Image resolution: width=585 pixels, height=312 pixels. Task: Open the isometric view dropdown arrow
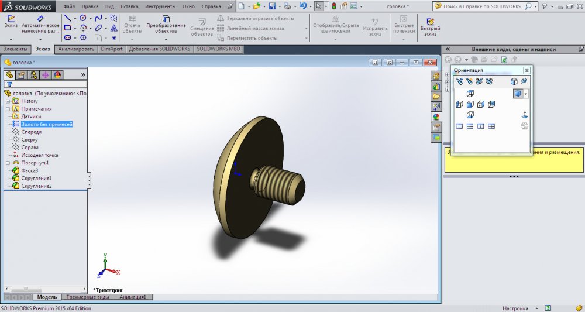[x=526, y=94]
